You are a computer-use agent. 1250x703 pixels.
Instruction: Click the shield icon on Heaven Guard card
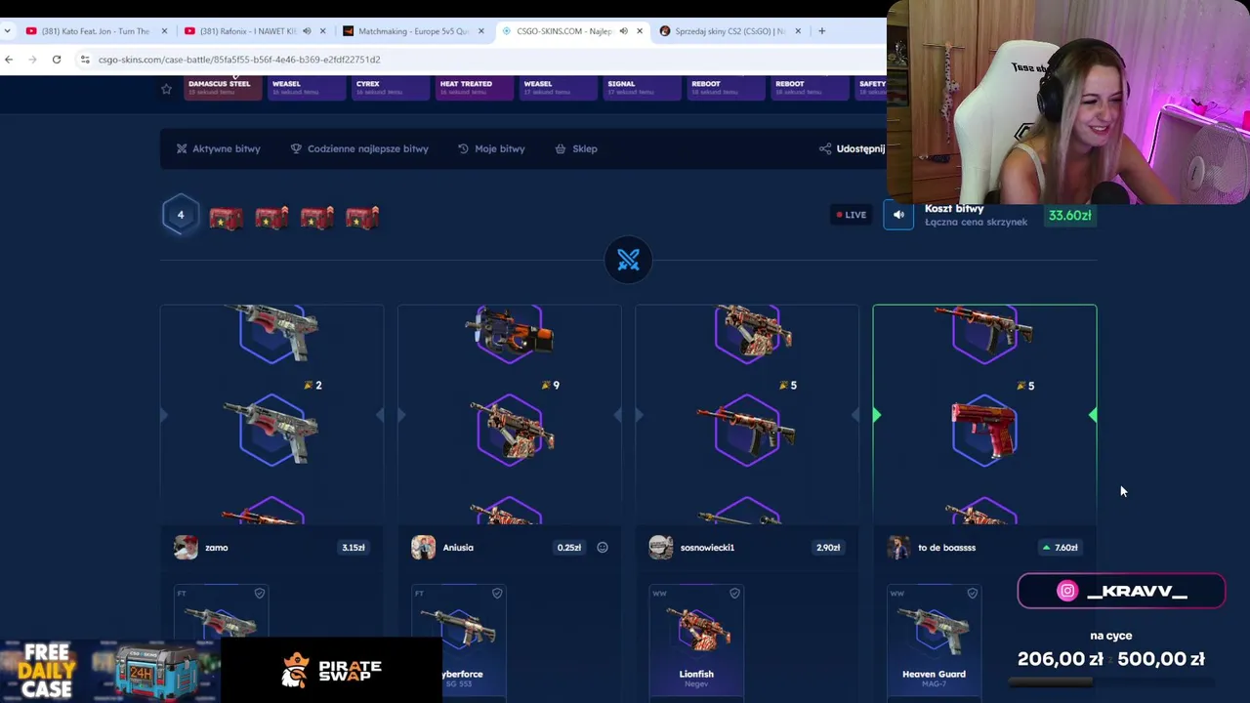(972, 593)
